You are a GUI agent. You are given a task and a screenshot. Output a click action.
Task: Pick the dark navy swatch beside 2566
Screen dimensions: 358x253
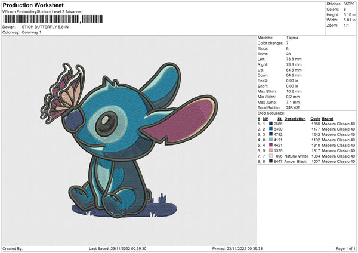click(271, 124)
